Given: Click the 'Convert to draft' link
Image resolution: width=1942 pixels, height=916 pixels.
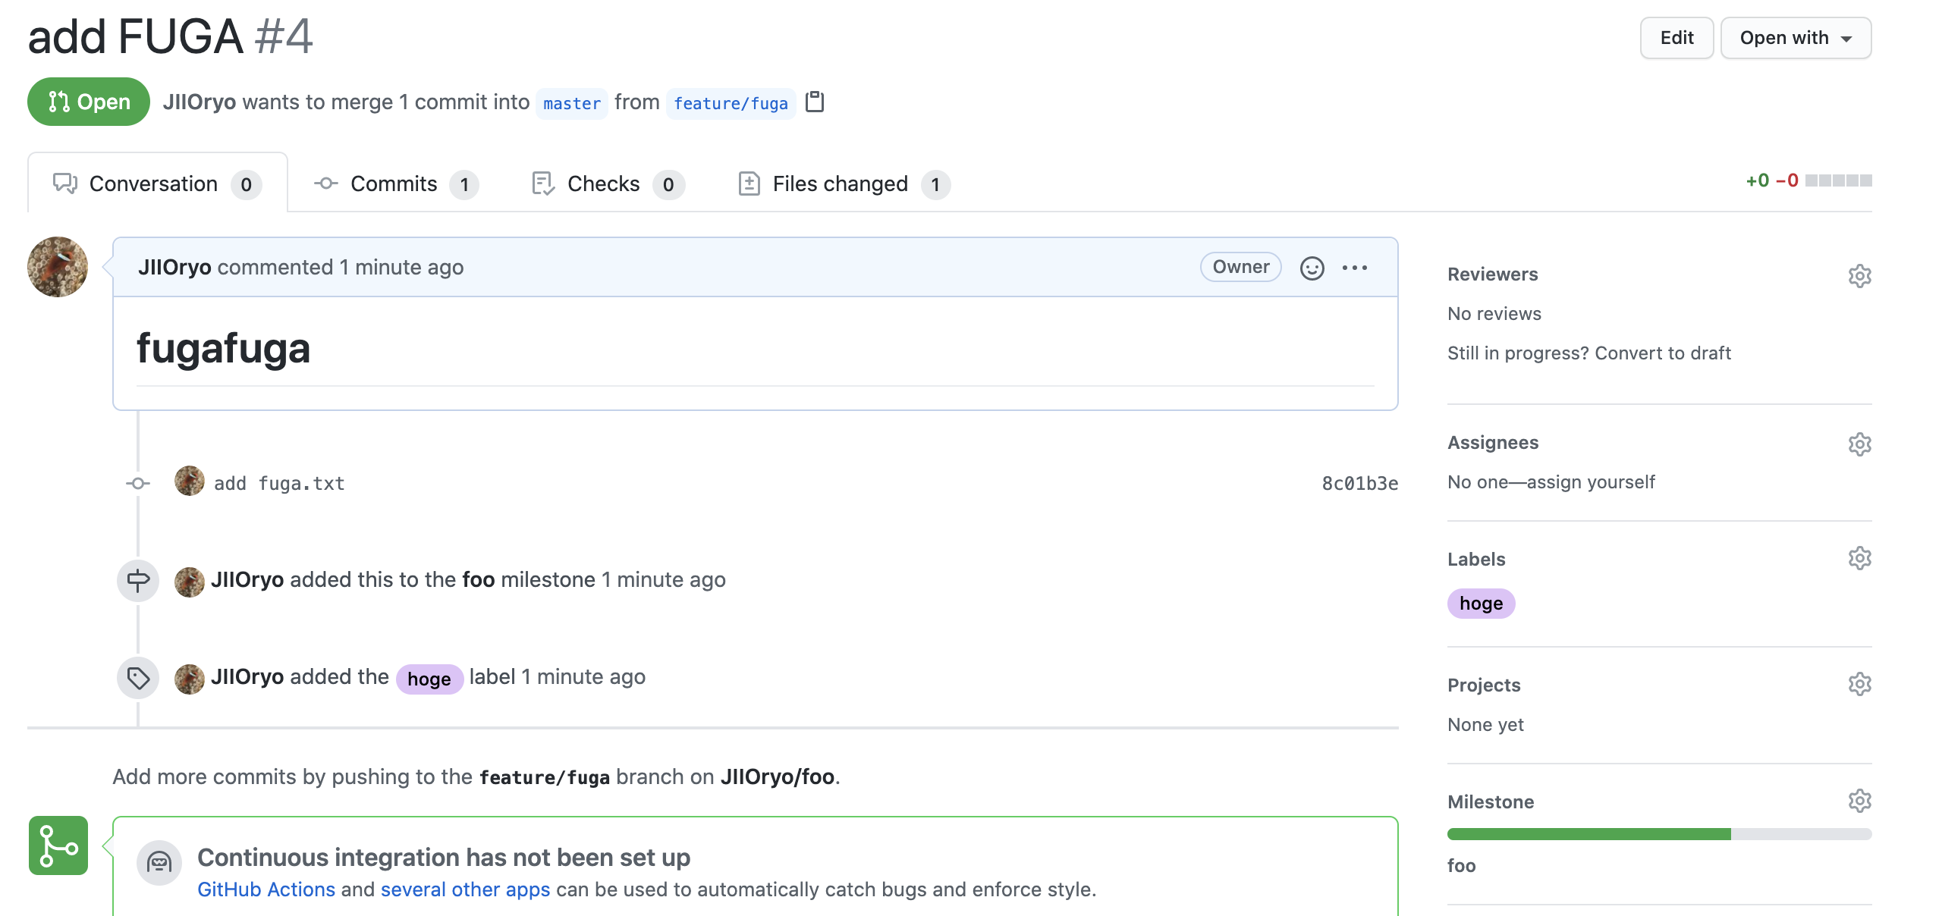Looking at the screenshot, I should [1663, 353].
